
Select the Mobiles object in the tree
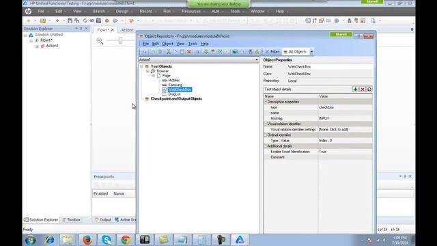tap(174, 81)
